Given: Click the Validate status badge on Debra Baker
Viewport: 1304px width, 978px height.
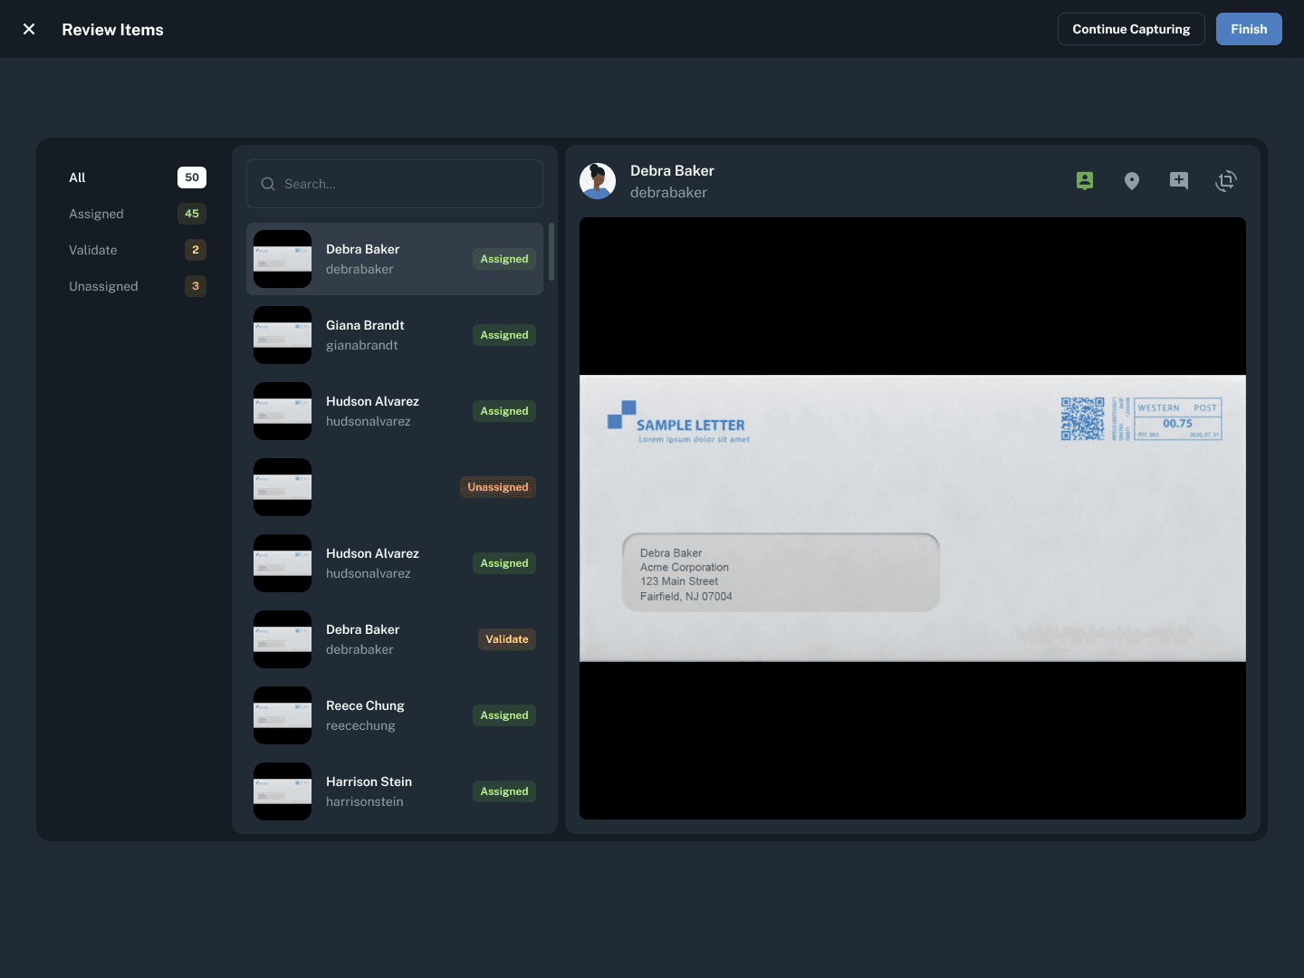Looking at the screenshot, I should (x=507, y=639).
